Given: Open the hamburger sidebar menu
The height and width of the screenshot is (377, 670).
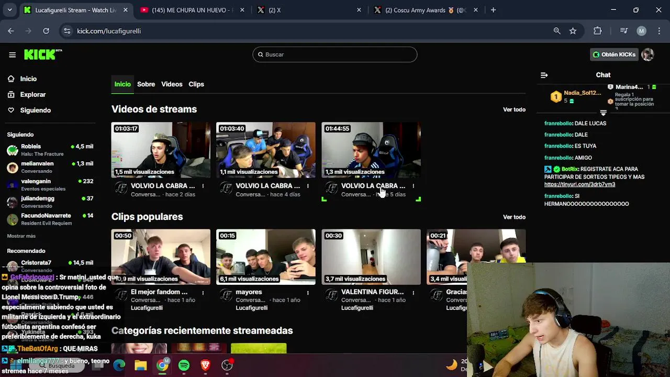Looking at the screenshot, I should [x=12, y=54].
